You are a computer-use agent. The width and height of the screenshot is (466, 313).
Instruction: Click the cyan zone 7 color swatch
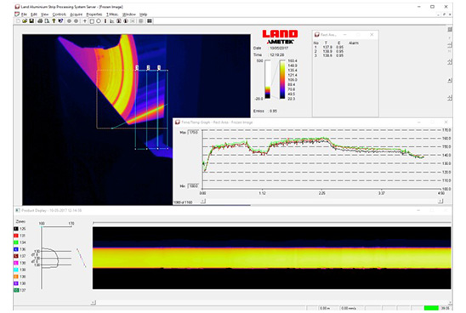click(16, 270)
